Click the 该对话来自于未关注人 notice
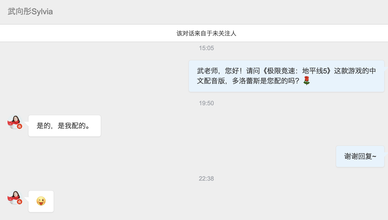The image size is (388, 220). pyautogui.click(x=206, y=33)
